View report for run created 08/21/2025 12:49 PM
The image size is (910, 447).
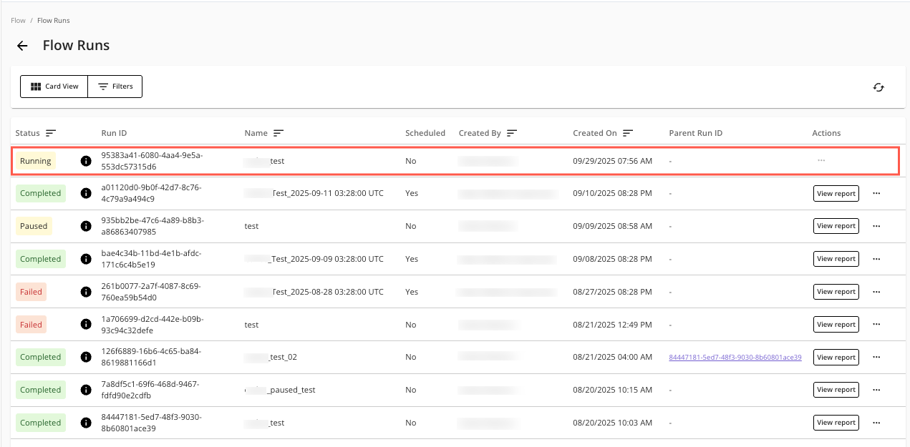pos(836,325)
